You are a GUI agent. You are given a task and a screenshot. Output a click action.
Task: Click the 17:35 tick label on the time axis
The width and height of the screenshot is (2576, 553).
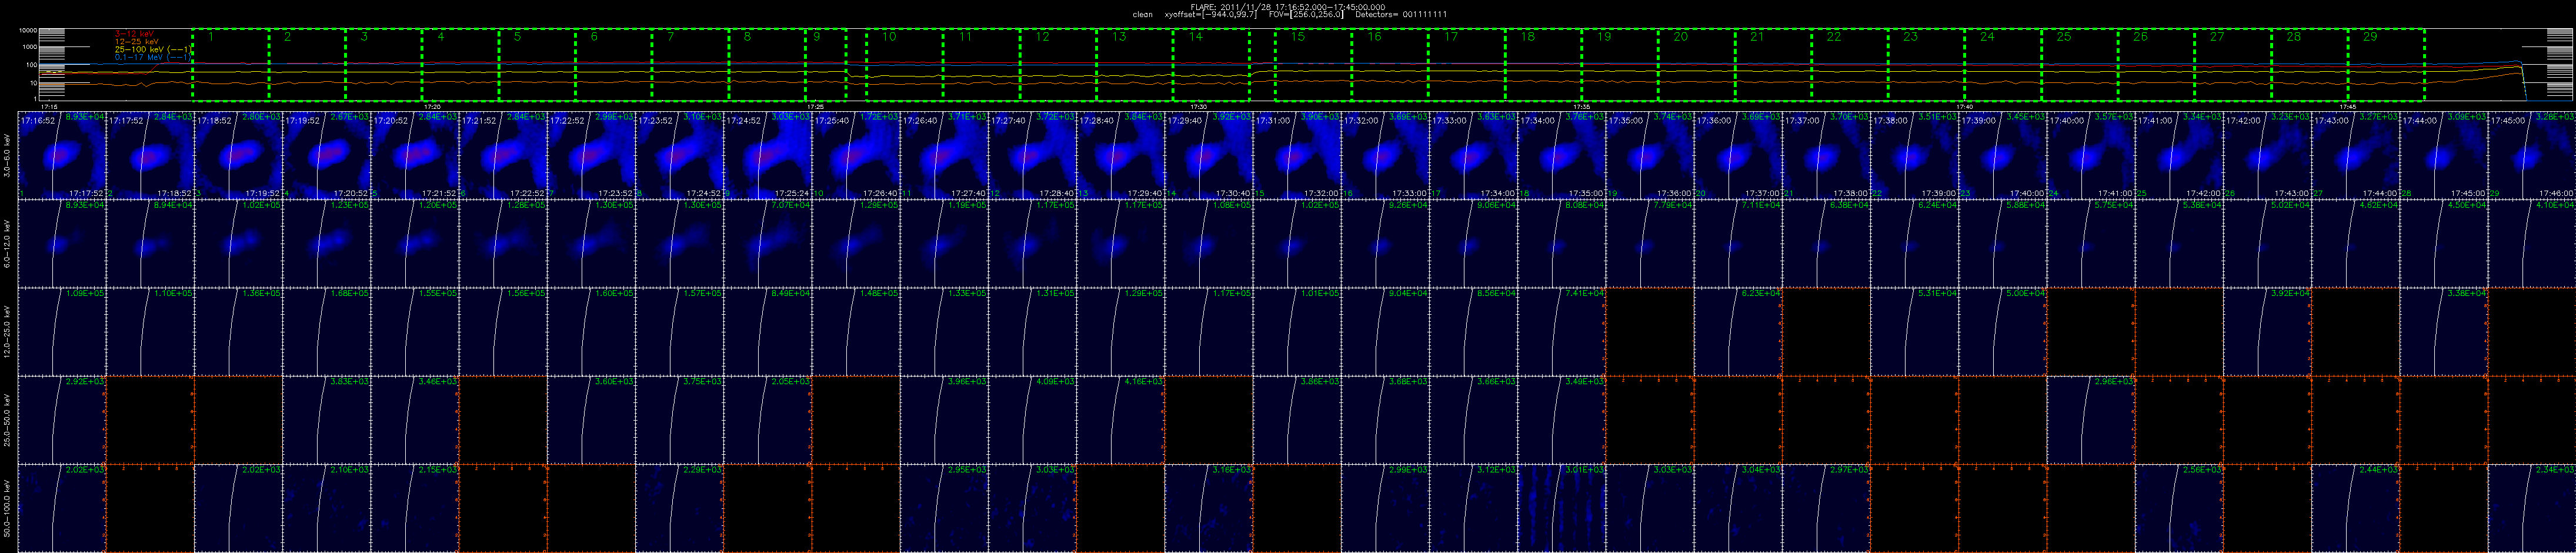click(1582, 106)
